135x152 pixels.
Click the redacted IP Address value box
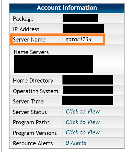point(83,28)
